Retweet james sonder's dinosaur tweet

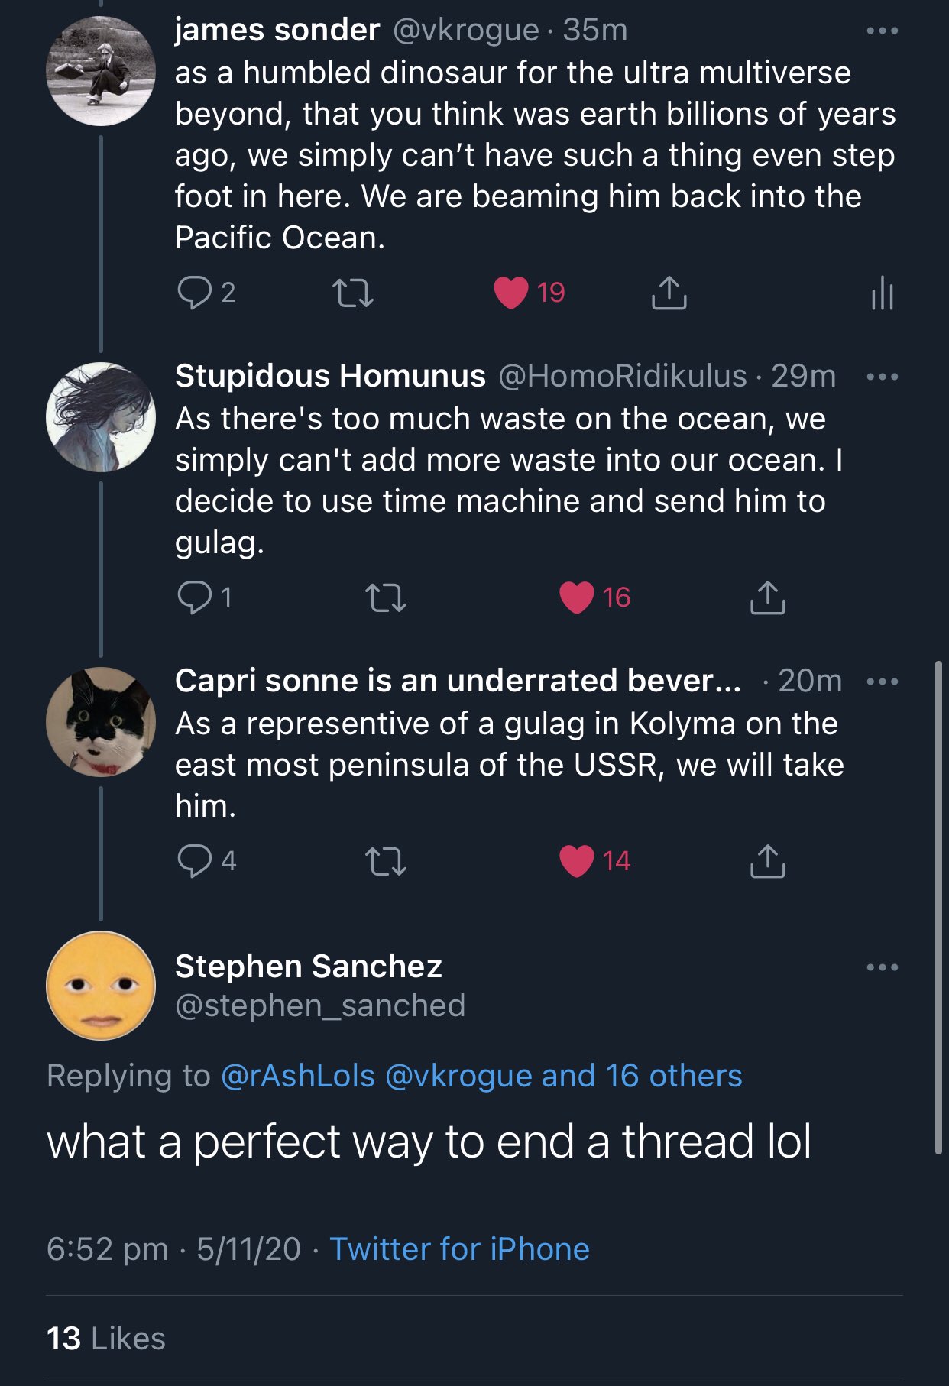[353, 293]
